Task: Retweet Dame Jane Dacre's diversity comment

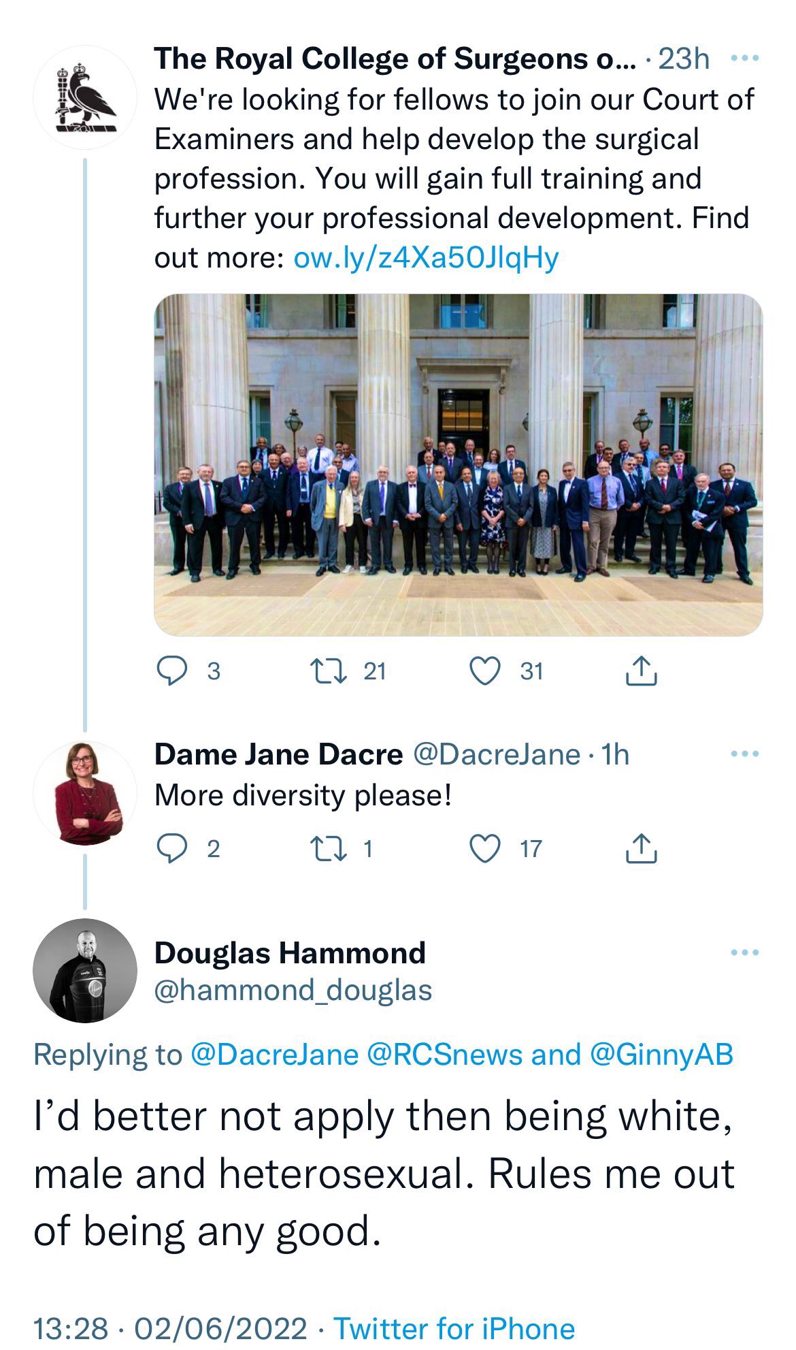Action: 329,849
